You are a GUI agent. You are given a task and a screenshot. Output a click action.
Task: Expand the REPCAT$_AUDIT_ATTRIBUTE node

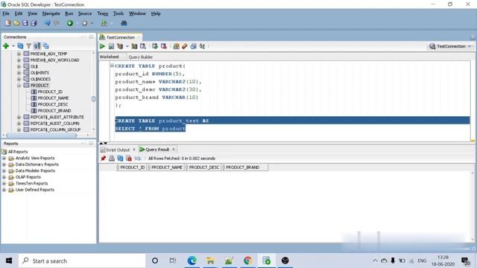(x=19, y=117)
